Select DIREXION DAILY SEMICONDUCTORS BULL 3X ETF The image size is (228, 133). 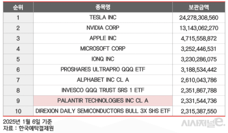[103, 111]
